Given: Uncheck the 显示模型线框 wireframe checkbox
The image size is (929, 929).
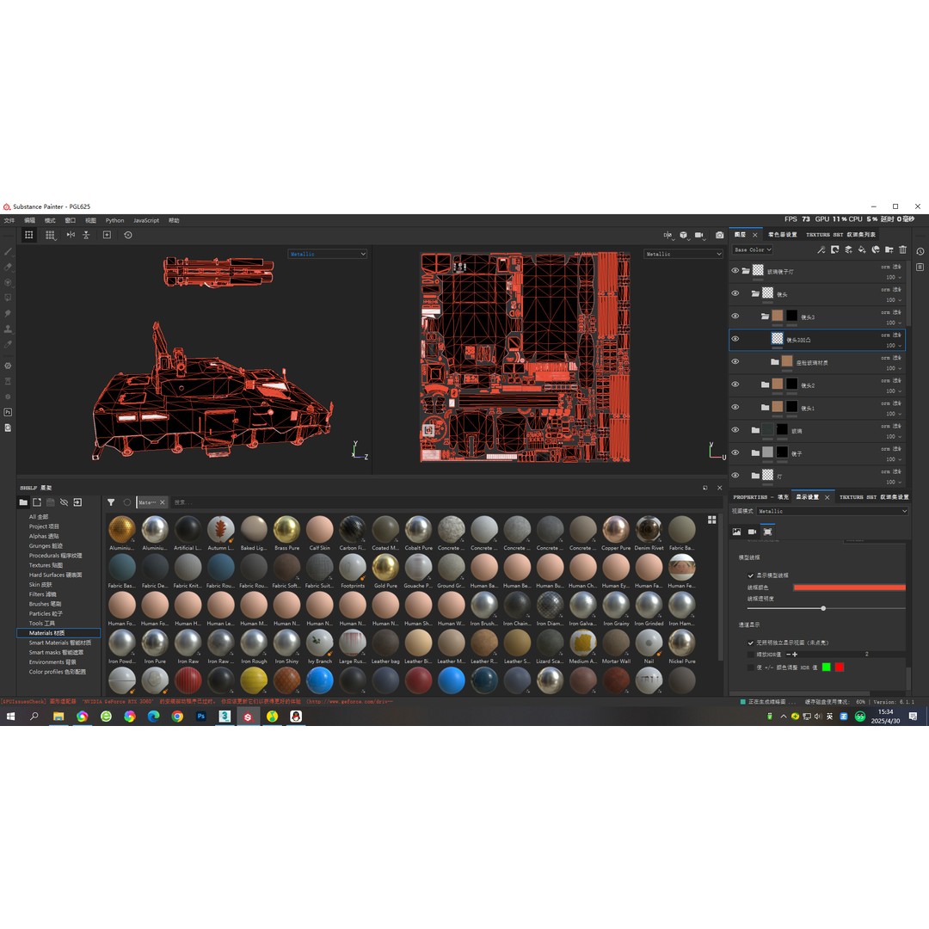Looking at the screenshot, I should 751,575.
